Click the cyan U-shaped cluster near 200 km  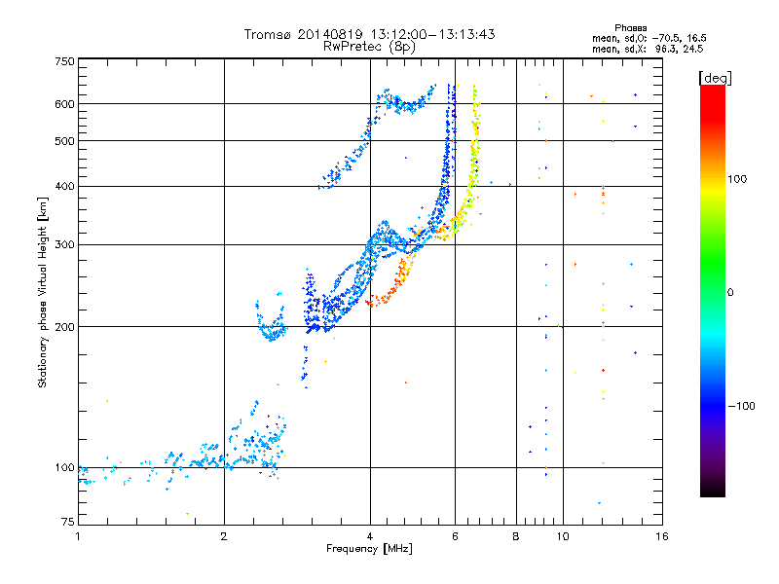point(272,318)
